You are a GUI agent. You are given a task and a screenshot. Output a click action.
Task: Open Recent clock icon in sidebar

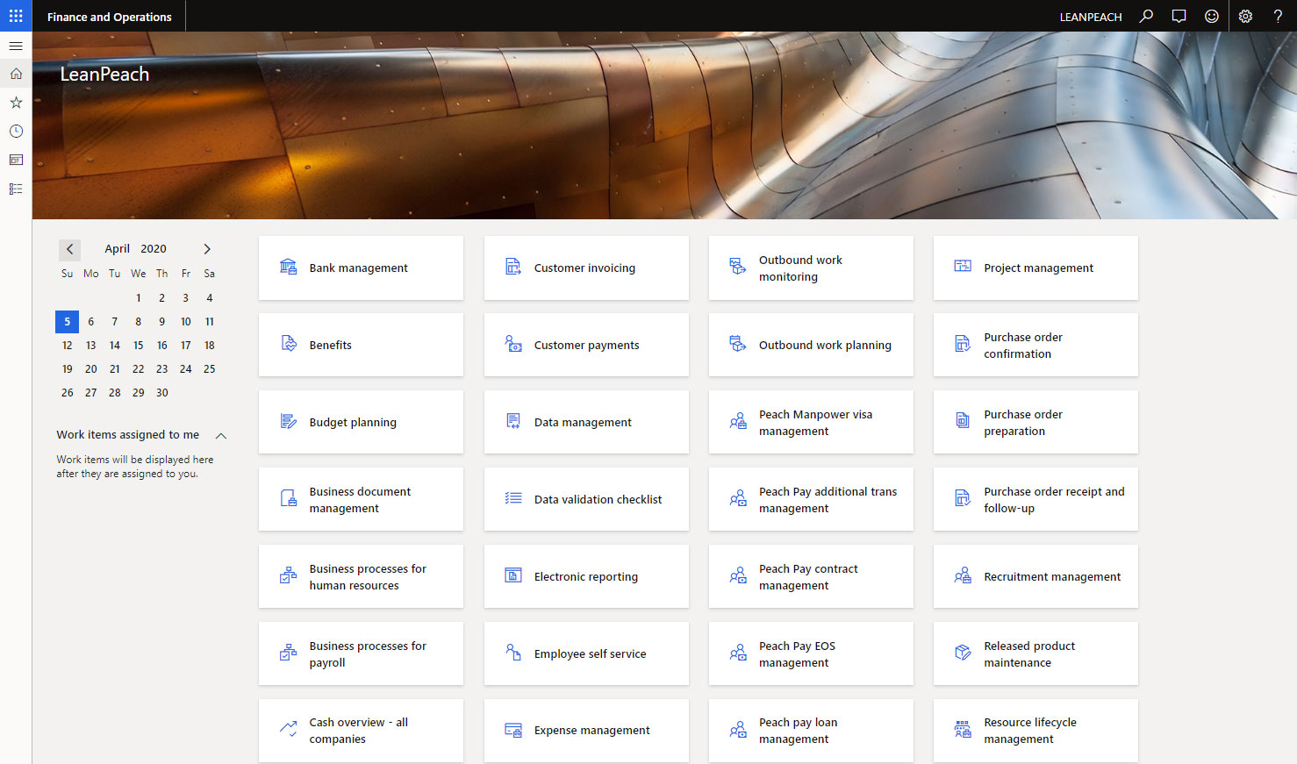[16, 132]
